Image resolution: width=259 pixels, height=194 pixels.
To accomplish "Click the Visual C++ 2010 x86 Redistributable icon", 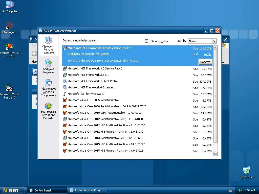I will tap(65, 113).
